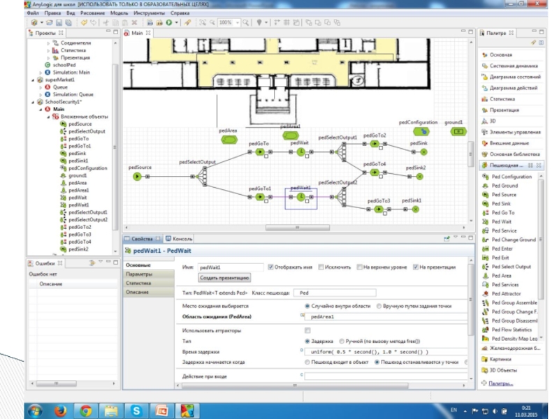Open the 'Модель' menu
Viewport: 559px width, 419px height.
click(x=119, y=13)
